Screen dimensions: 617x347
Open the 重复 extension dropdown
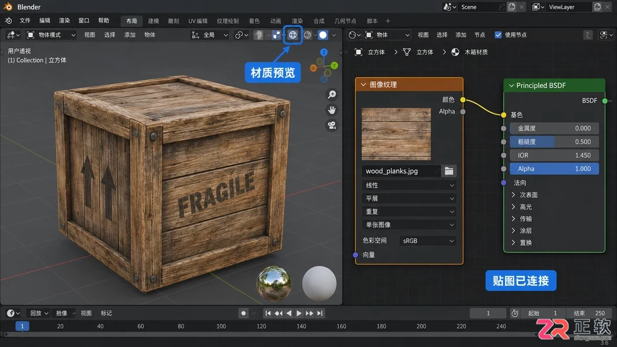(x=409, y=211)
